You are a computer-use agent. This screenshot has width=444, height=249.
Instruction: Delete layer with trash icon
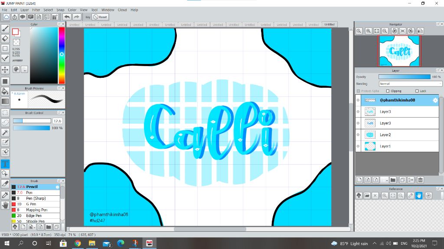point(420,180)
